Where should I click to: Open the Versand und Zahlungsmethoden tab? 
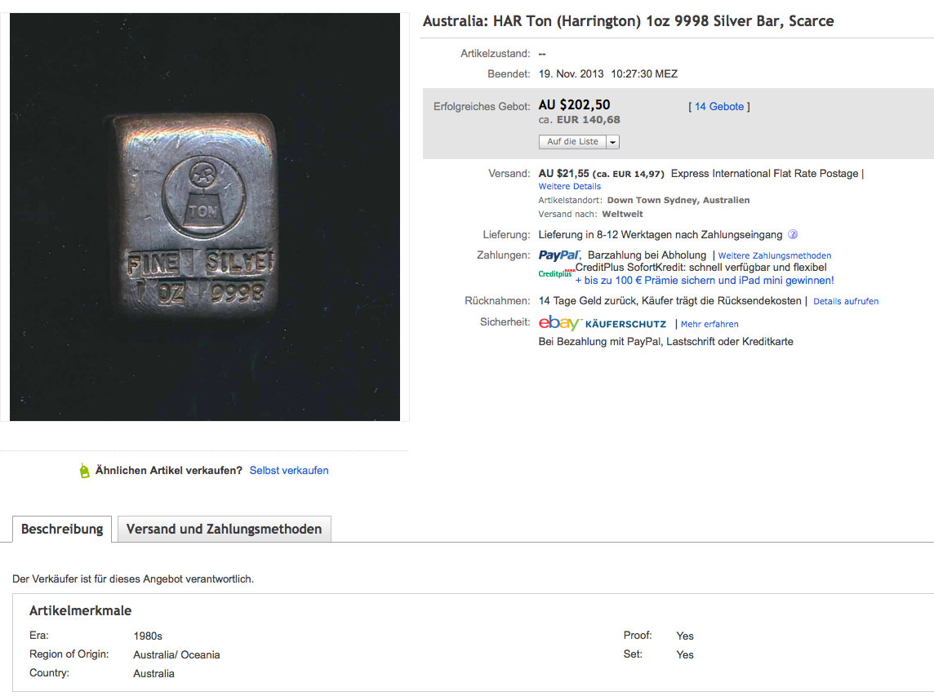point(224,529)
